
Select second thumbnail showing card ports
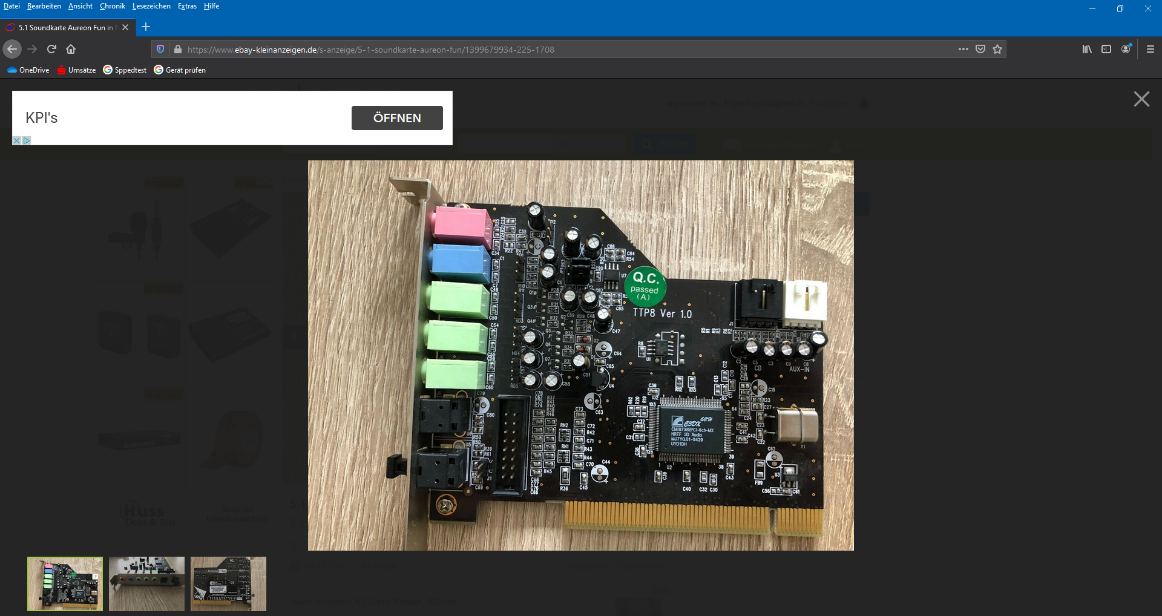tap(146, 584)
